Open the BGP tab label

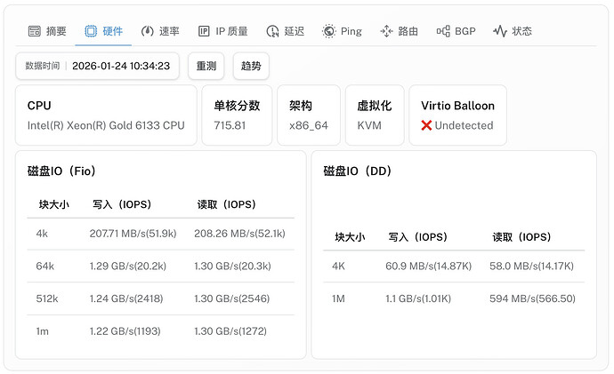point(465,31)
